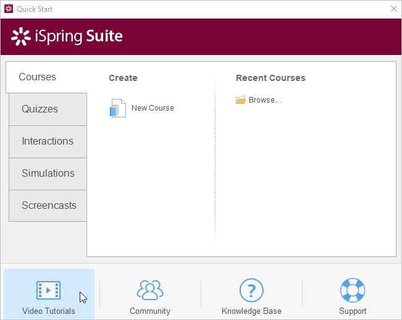
Task: Click the Browse... link under Recent Courses
Action: pyautogui.click(x=265, y=100)
